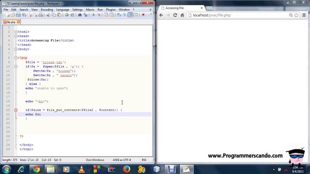Click the Paste clipboard icon
The height and width of the screenshot is (174, 310).
tap(59, 15)
